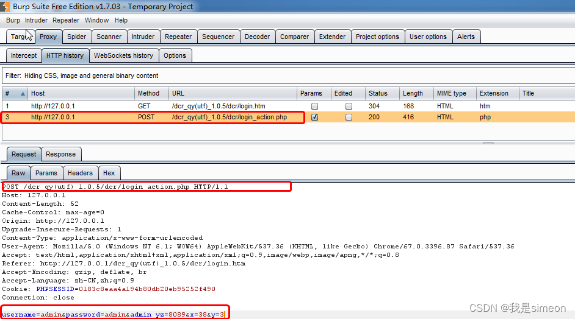Sort by the URL column header
Screen dimensions: 575x319
[233, 93]
